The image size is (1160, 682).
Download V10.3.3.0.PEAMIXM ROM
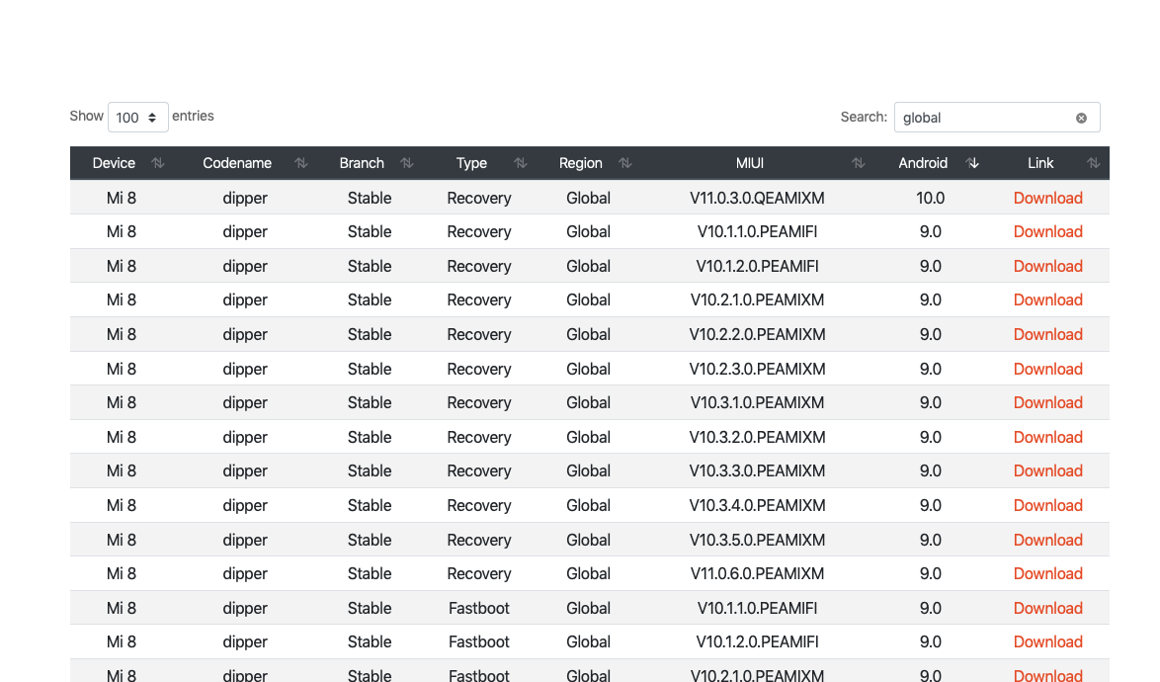click(x=1047, y=470)
